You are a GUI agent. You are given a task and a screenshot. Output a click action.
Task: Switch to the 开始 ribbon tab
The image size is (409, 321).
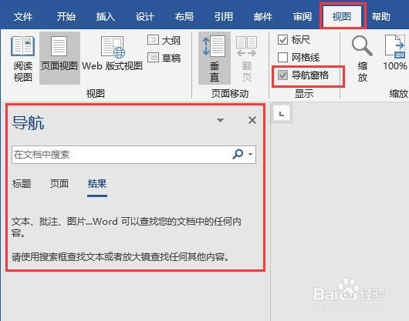66,17
